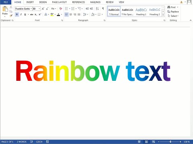Switch to the REVIEW tab
193x144 pixels.
coord(110,2)
